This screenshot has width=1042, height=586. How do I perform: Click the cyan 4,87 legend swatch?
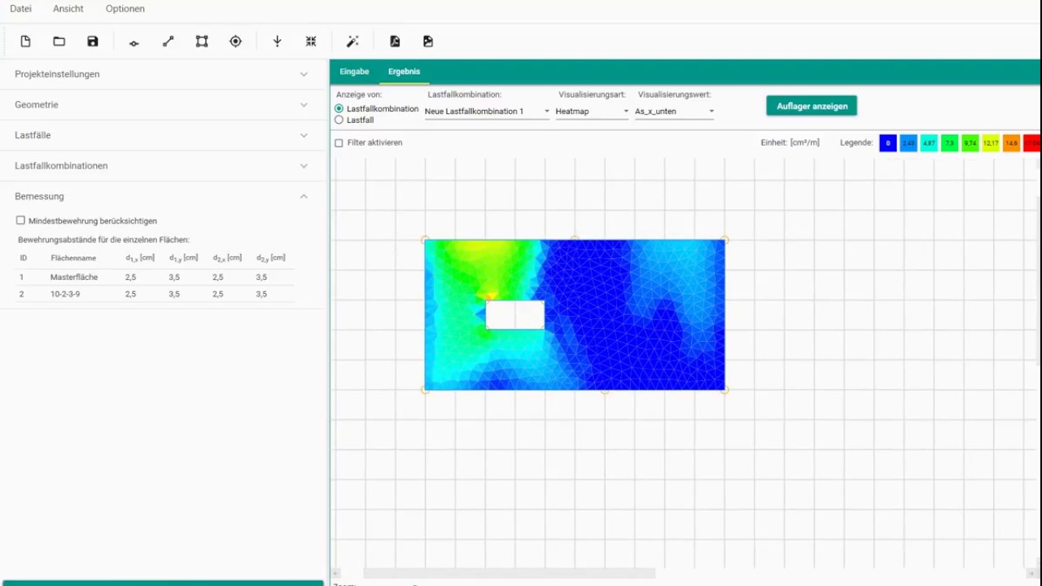(929, 143)
